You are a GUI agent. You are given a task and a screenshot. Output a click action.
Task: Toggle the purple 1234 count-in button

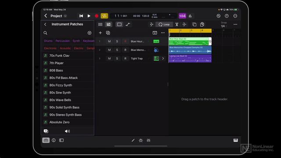coord(182,16)
